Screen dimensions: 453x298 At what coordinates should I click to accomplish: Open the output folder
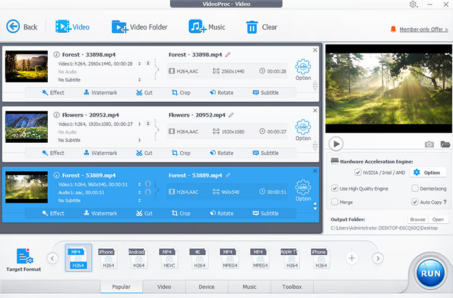438,219
